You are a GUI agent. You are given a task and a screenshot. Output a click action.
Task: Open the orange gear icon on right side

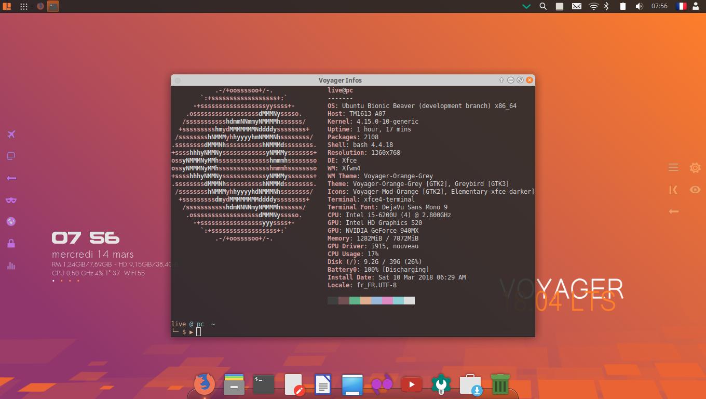[695, 167]
